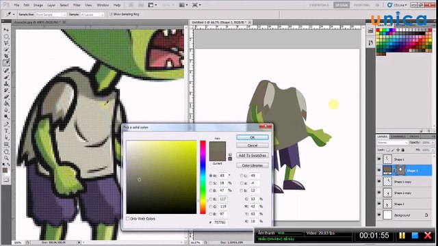Select the Clone Stamp tool
Viewport: 438px width, 246px height.
[x=6, y=83]
